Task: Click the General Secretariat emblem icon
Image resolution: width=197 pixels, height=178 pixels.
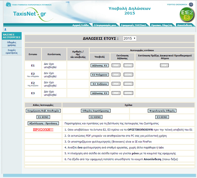Action: click(x=9, y=5)
